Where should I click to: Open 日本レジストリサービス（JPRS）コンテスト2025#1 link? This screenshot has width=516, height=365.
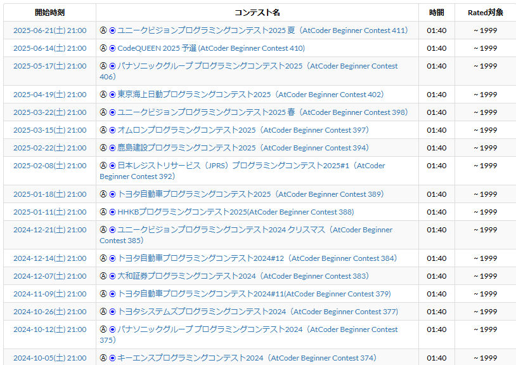(242, 171)
